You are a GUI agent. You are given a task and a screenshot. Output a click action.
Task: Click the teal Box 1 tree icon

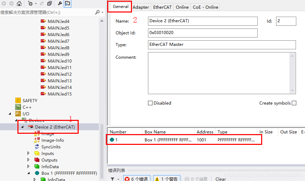tap(37, 173)
